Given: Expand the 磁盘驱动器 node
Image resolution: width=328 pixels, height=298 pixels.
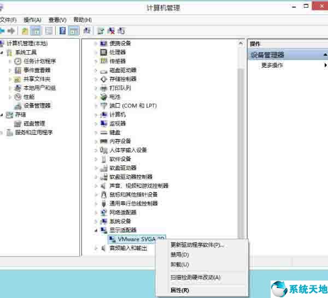Looking at the screenshot, I should click(x=96, y=70).
